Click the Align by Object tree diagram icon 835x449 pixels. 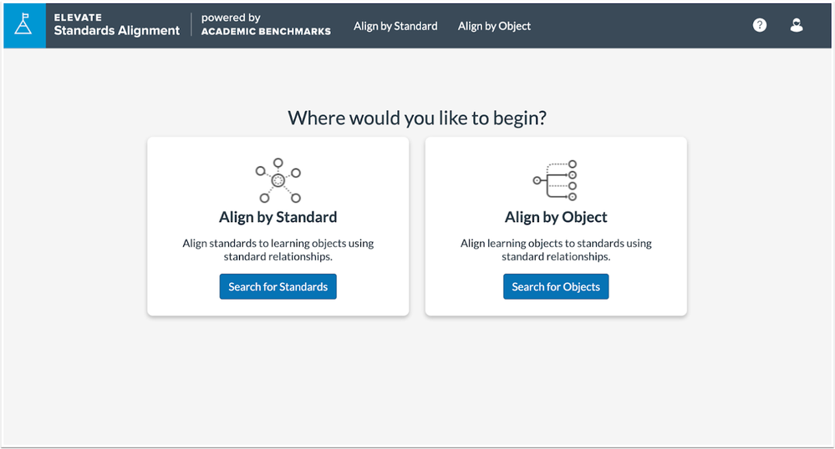click(556, 180)
